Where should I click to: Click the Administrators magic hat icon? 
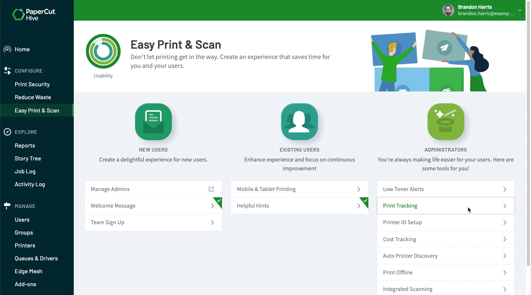(x=445, y=122)
